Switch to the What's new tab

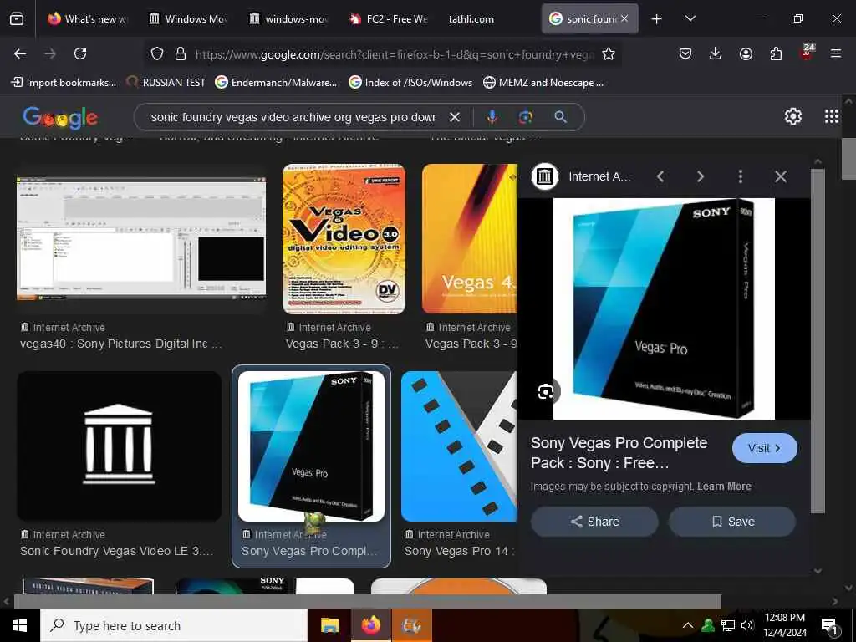(x=87, y=19)
